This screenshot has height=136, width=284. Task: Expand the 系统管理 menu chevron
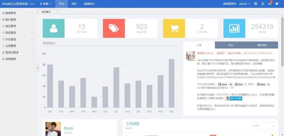tap(32, 59)
